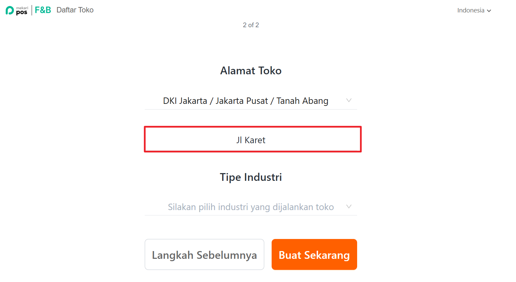
Task: Go back with Langkah Sebelumnya button
Action: point(204,255)
